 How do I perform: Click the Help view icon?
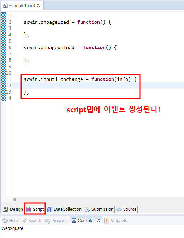(x=5, y=221)
